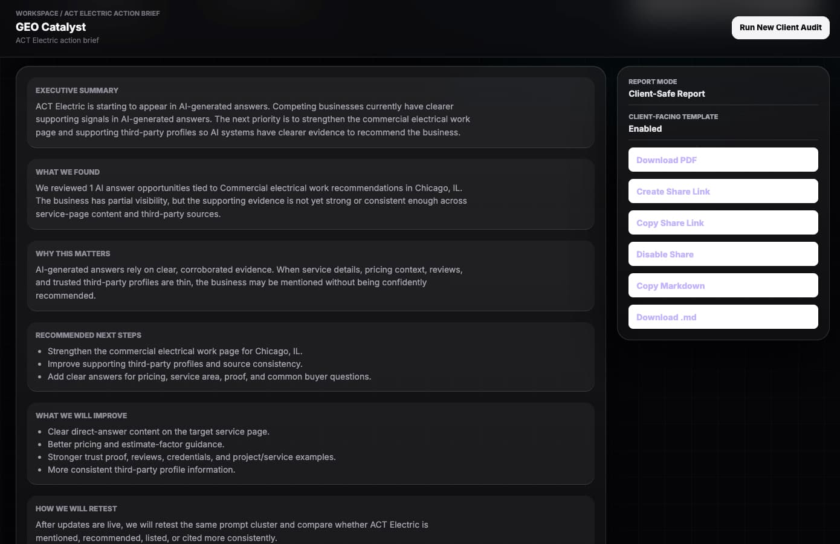Select the Recommended Next Steps heading

88,335
